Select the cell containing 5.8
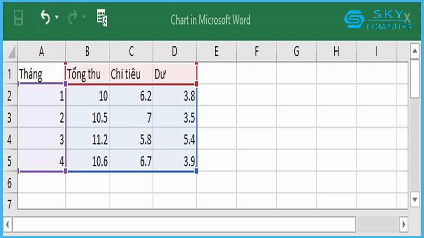Screen dimensions: 424x238 (x=131, y=140)
